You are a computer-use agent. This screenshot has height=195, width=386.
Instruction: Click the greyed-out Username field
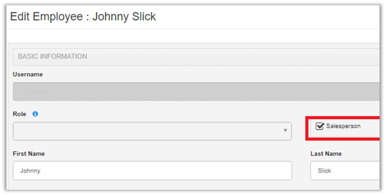(x=196, y=92)
